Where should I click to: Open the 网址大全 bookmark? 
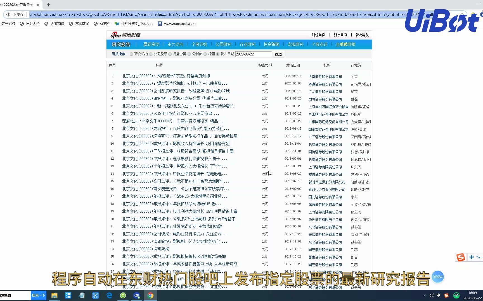(x=30, y=24)
